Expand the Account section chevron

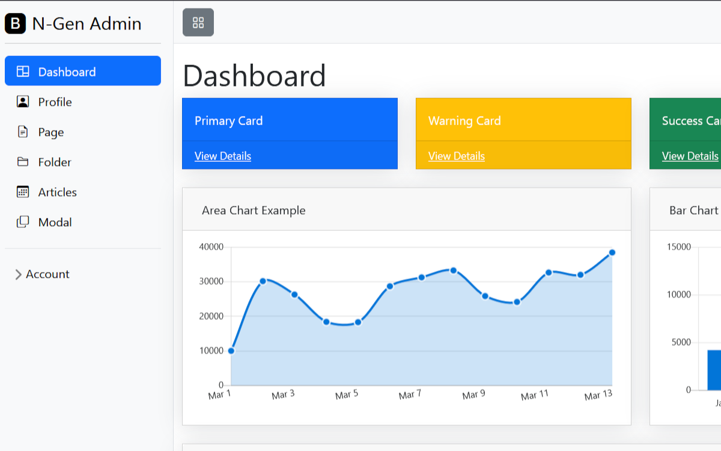[18, 274]
